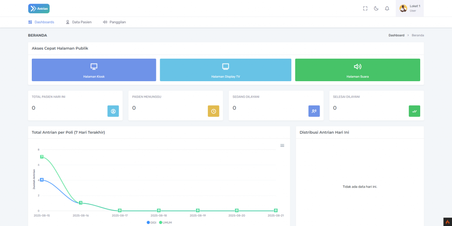Click the selesai dilayani double-check icon

[414, 111]
